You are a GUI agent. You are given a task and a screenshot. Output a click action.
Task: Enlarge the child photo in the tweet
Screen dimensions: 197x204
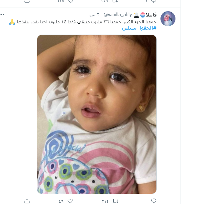[97, 114]
